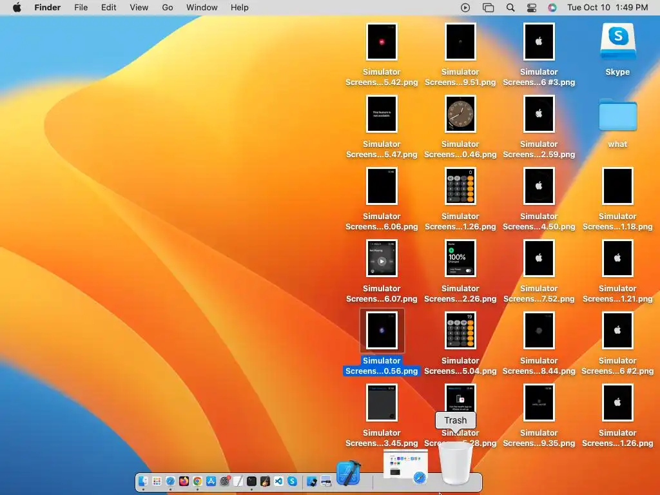The image size is (660, 495).
Task: Open the File menu
Action: tap(81, 8)
